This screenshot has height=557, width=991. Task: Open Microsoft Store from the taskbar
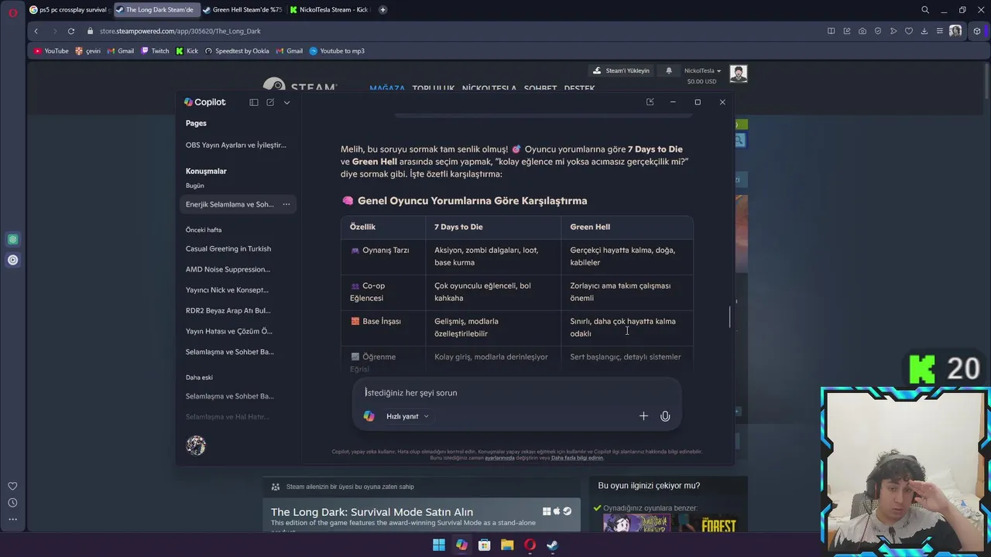[x=484, y=545]
